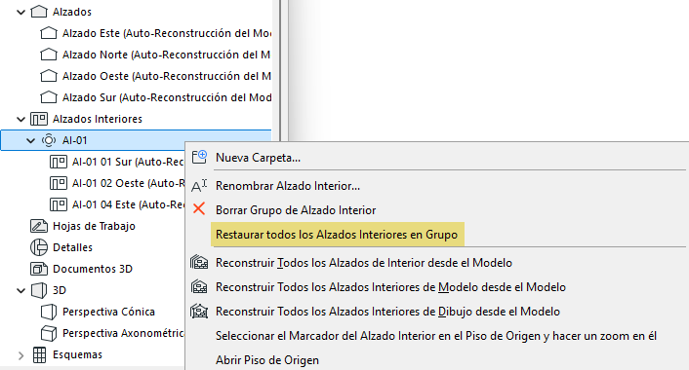
Task: Choose Seleccionar el Marcador del Alzado Interior
Action: pyautogui.click(x=437, y=336)
